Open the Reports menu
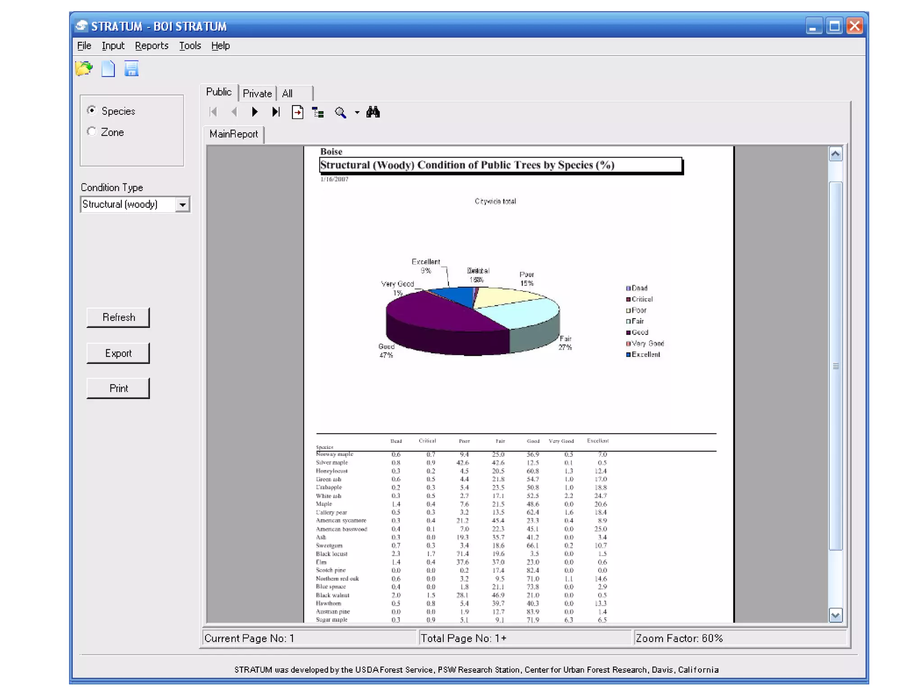Image resolution: width=923 pixels, height=692 pixels. (x=151, y=46)
